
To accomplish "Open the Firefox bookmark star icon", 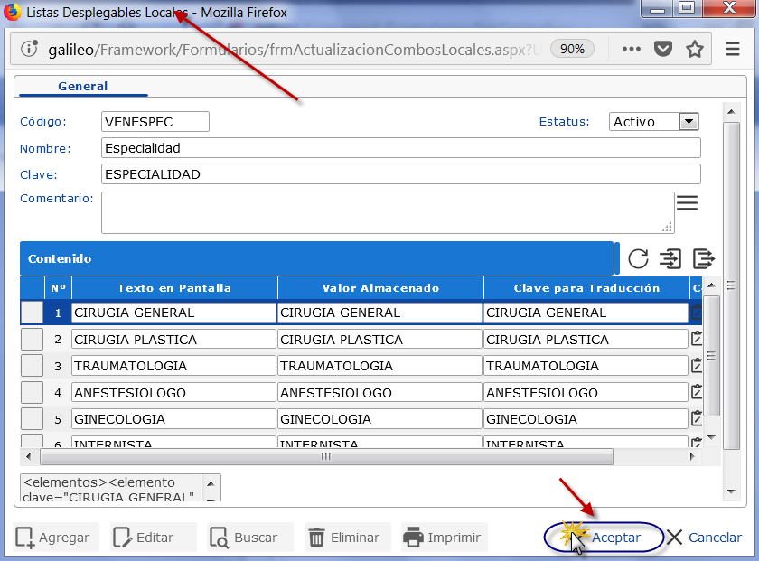I will point(694,49).
